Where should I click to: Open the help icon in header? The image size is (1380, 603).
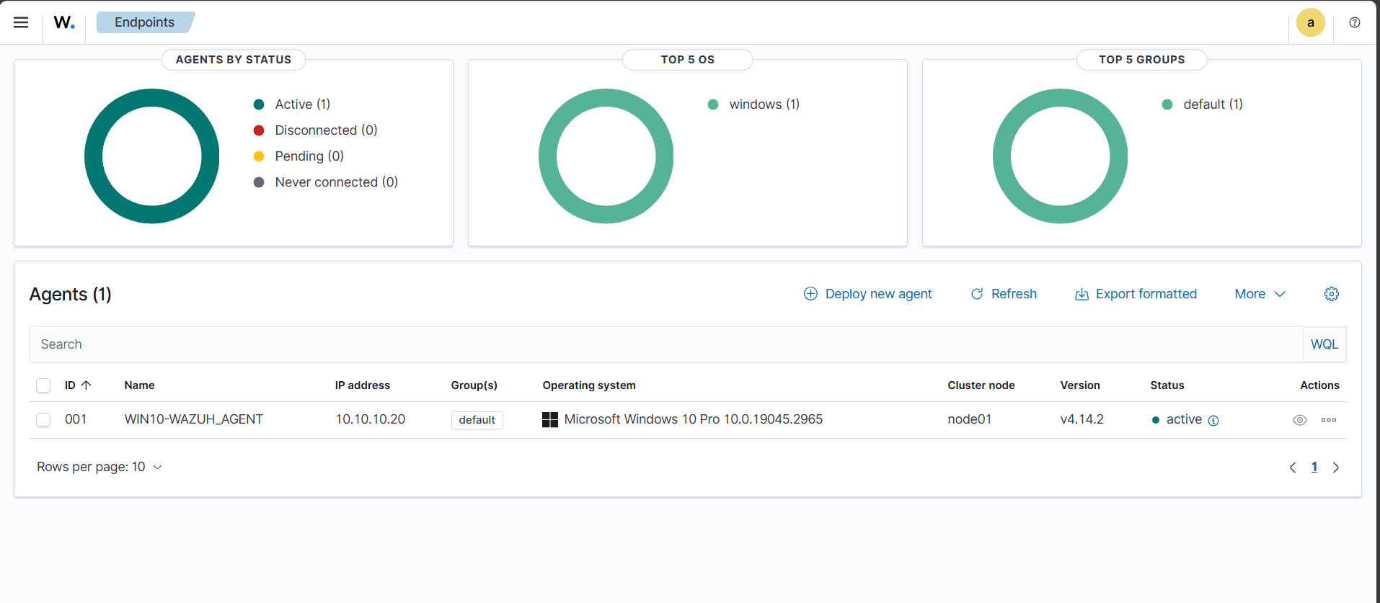pyautogui.click(x=1355, y=22)
